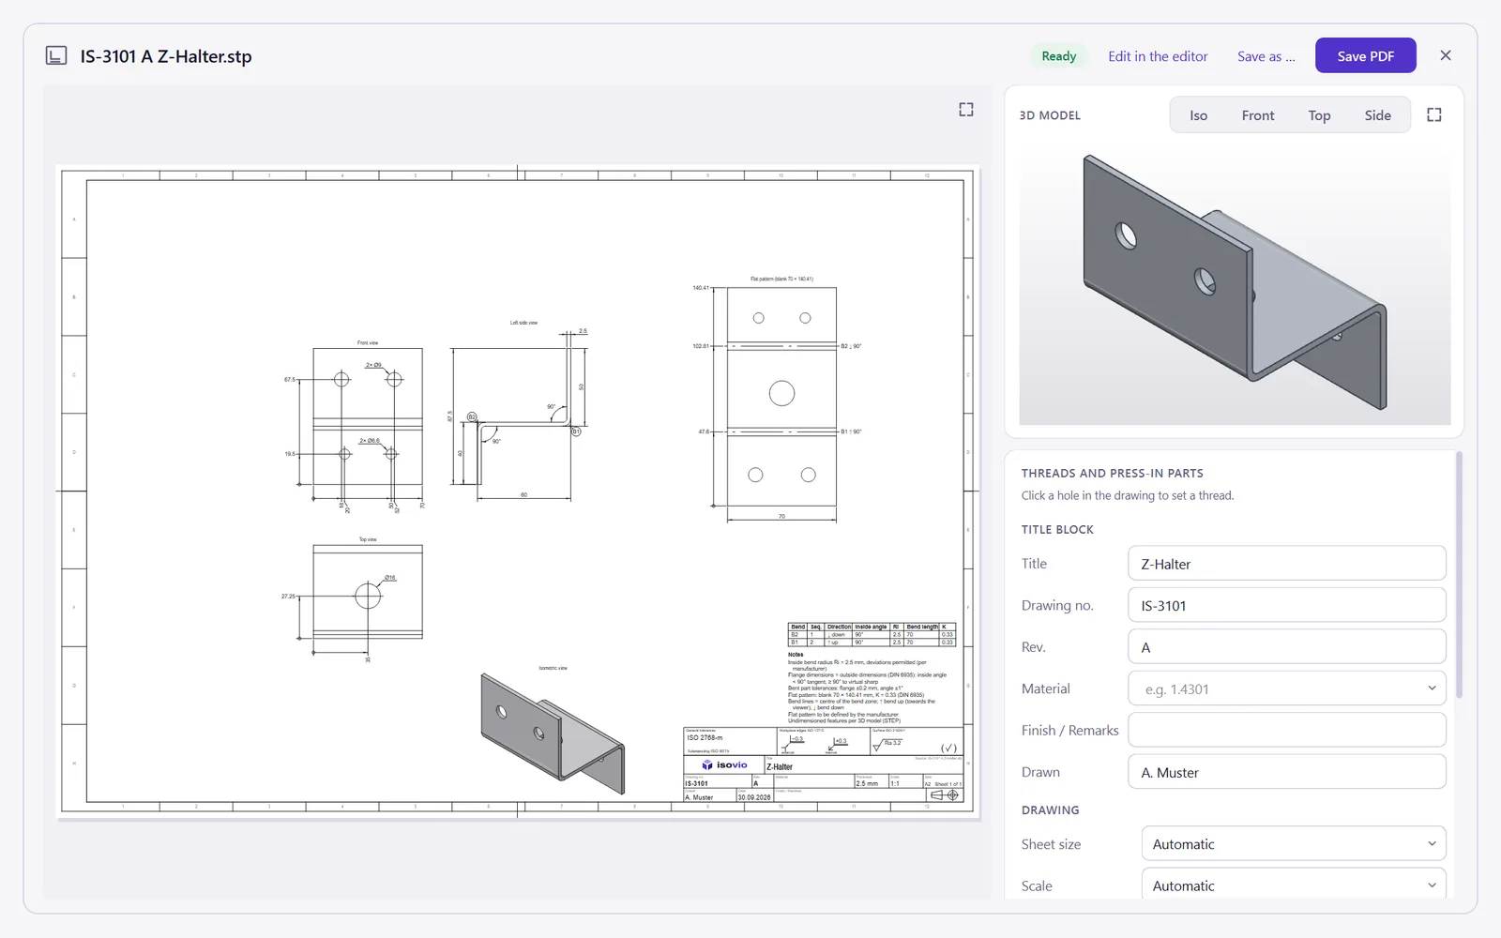Switch 3D model to Side view
This screenshot has height=938, width=1501.
click(1377, 115)
